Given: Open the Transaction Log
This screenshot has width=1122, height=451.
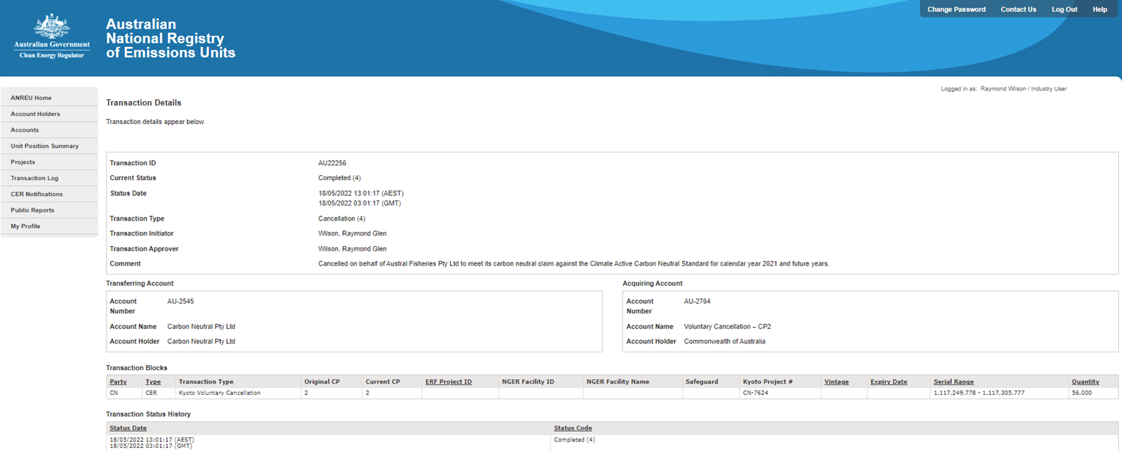Looking at the screenshot, I should 34,178.
